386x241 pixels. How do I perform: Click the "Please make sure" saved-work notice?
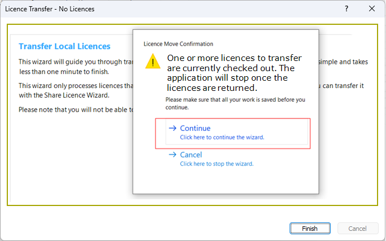click(x=235, y=103)
